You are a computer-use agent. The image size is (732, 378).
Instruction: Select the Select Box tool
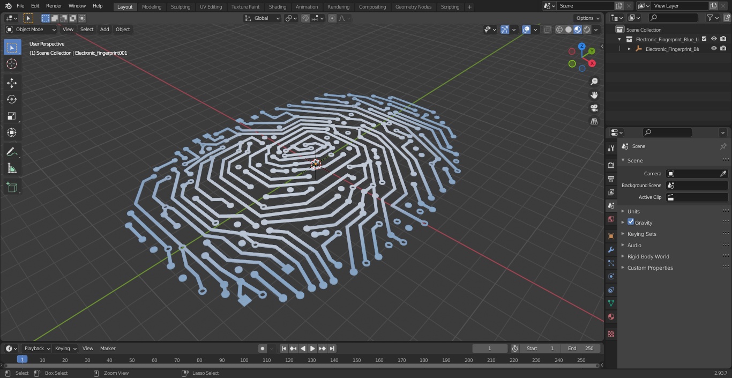pyautogui.click(x=12, y=47)
